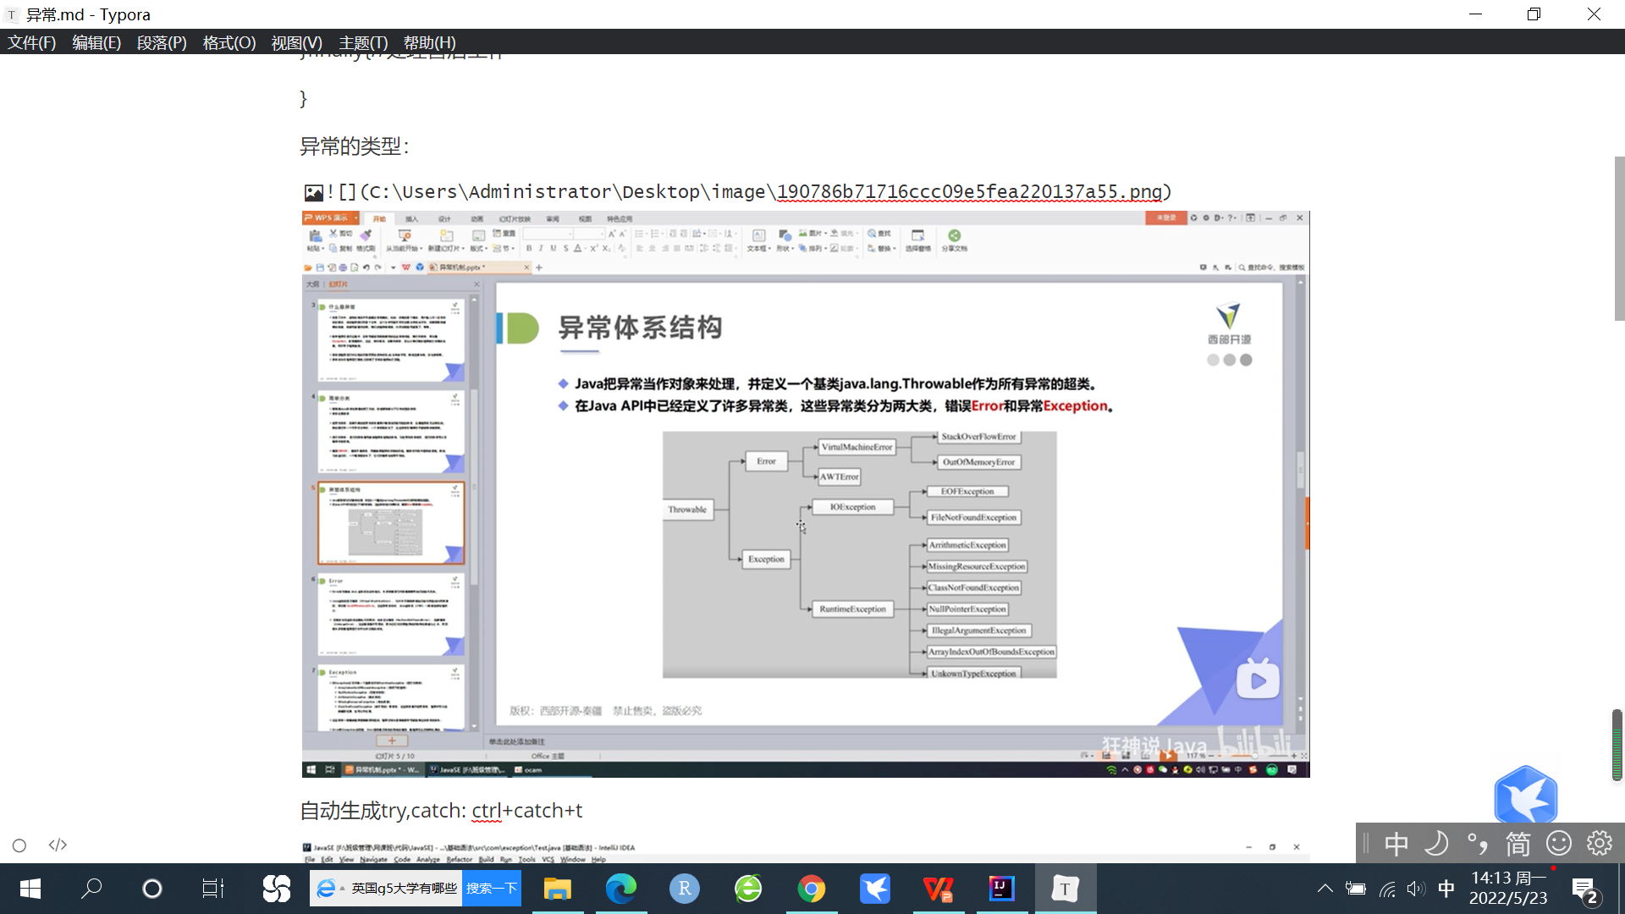This screenshot has width=1625, height=914.
Task: Toggle IME full/half-width moon icon
Action: pos(1436,844)
